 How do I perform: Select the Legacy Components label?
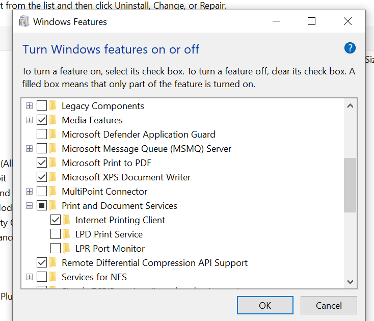coord(103,106)
